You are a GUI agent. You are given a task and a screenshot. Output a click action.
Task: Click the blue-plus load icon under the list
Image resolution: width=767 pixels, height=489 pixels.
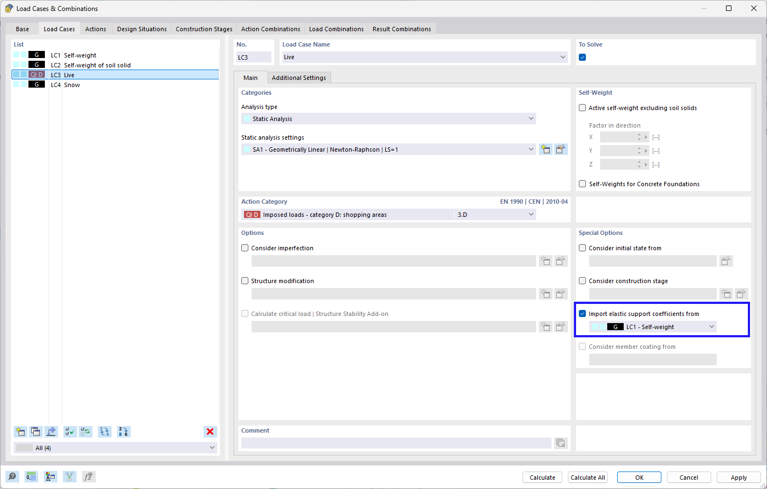[51, 432]
